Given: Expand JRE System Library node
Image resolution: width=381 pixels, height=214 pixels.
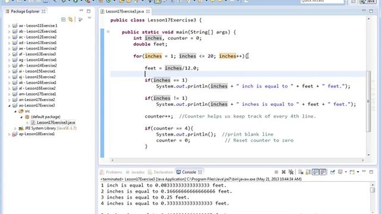Looking at the screenshot, I should 15,128.
